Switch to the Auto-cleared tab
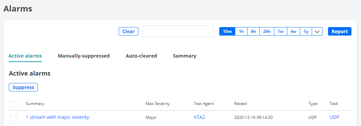361x126 pixels. click(x=141, y=56)
